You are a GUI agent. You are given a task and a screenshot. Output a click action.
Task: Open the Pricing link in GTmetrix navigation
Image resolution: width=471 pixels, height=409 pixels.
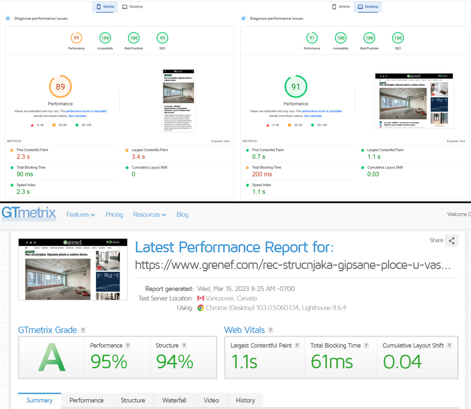point(114,215)
